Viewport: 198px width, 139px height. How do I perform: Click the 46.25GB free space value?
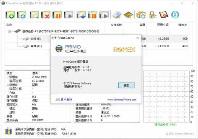click(x=163, y=39)
